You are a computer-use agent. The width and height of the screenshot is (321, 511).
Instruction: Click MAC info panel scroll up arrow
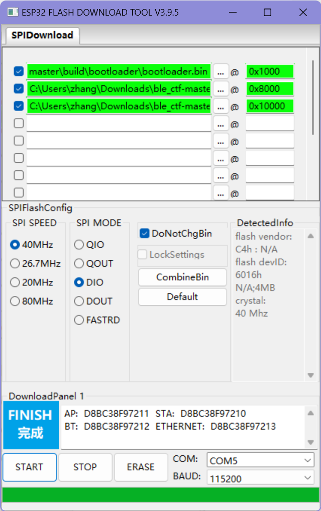pyautogui.click(x=310, y=413)
